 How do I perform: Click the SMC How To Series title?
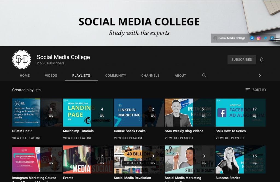[x=231, y=131]
